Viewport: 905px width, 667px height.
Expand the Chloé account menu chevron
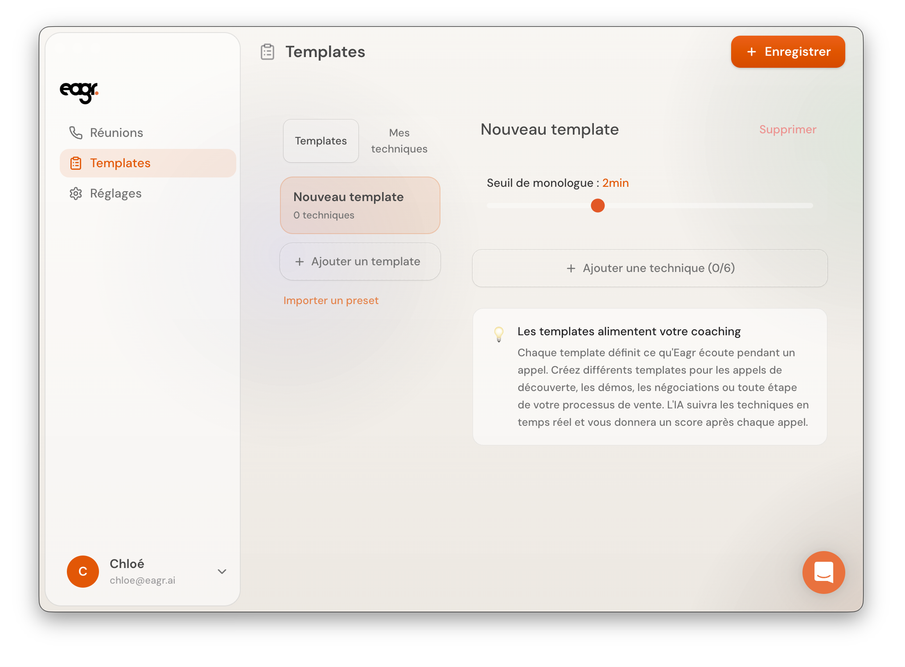click(222, 571)
